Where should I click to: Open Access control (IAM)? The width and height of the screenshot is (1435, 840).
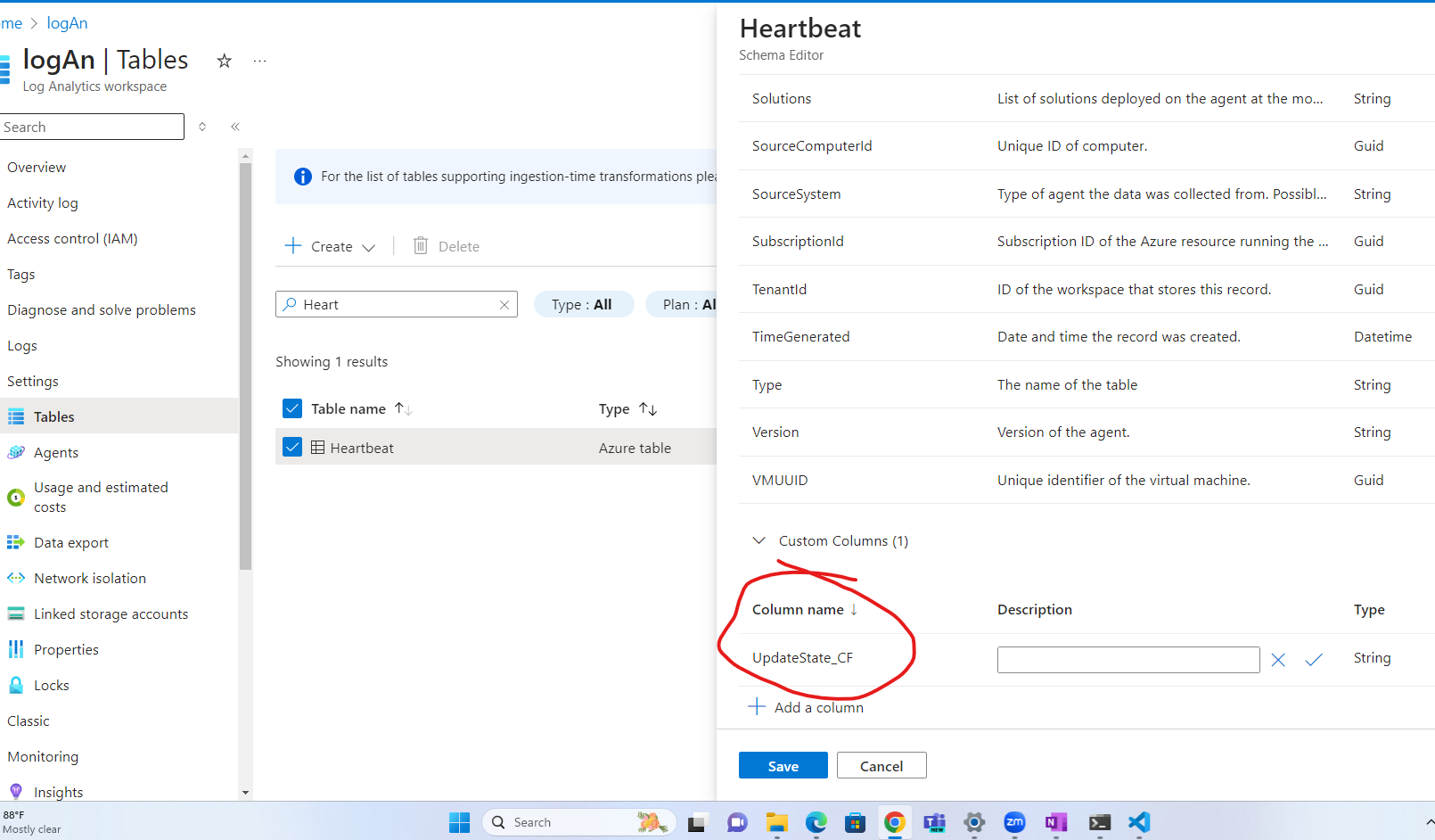click(72, 238)
